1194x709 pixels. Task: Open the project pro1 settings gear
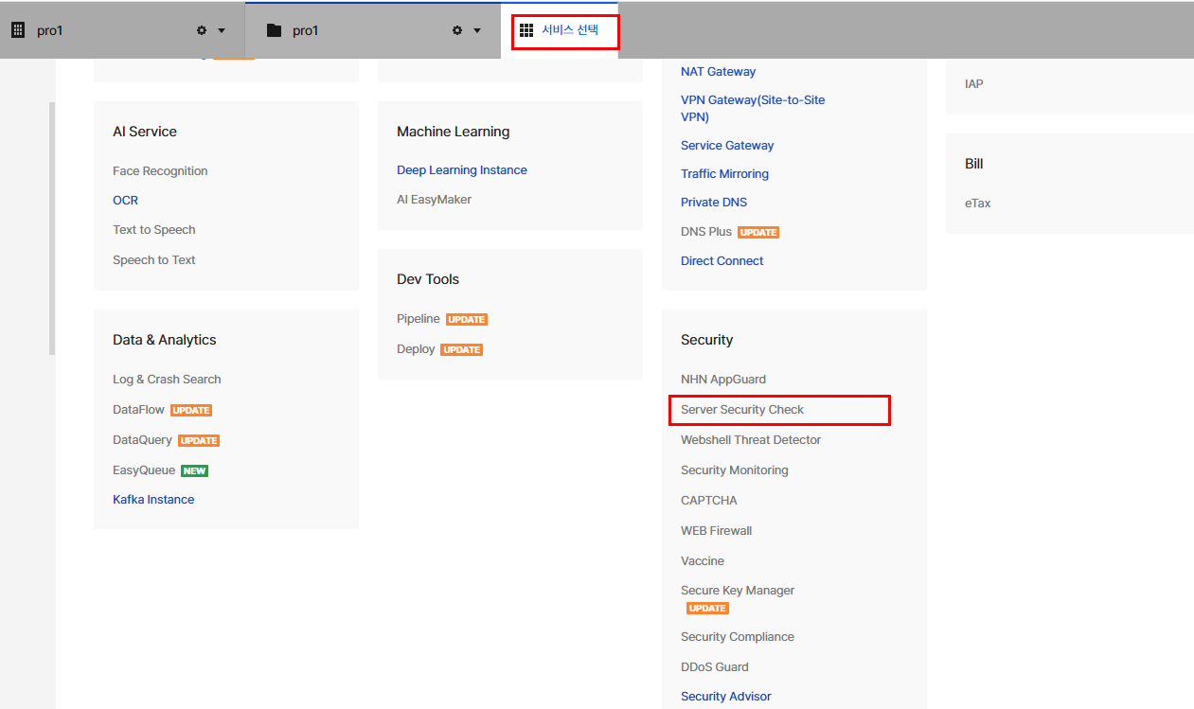[x=457, y=30]
